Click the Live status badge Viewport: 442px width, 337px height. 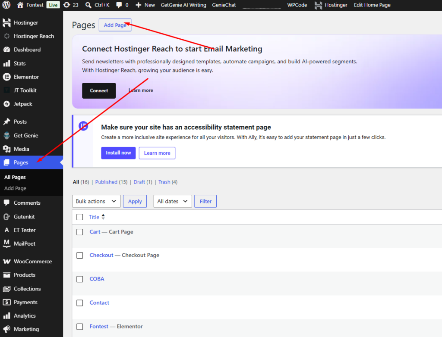pyautogui.click(x=53, y=5)
